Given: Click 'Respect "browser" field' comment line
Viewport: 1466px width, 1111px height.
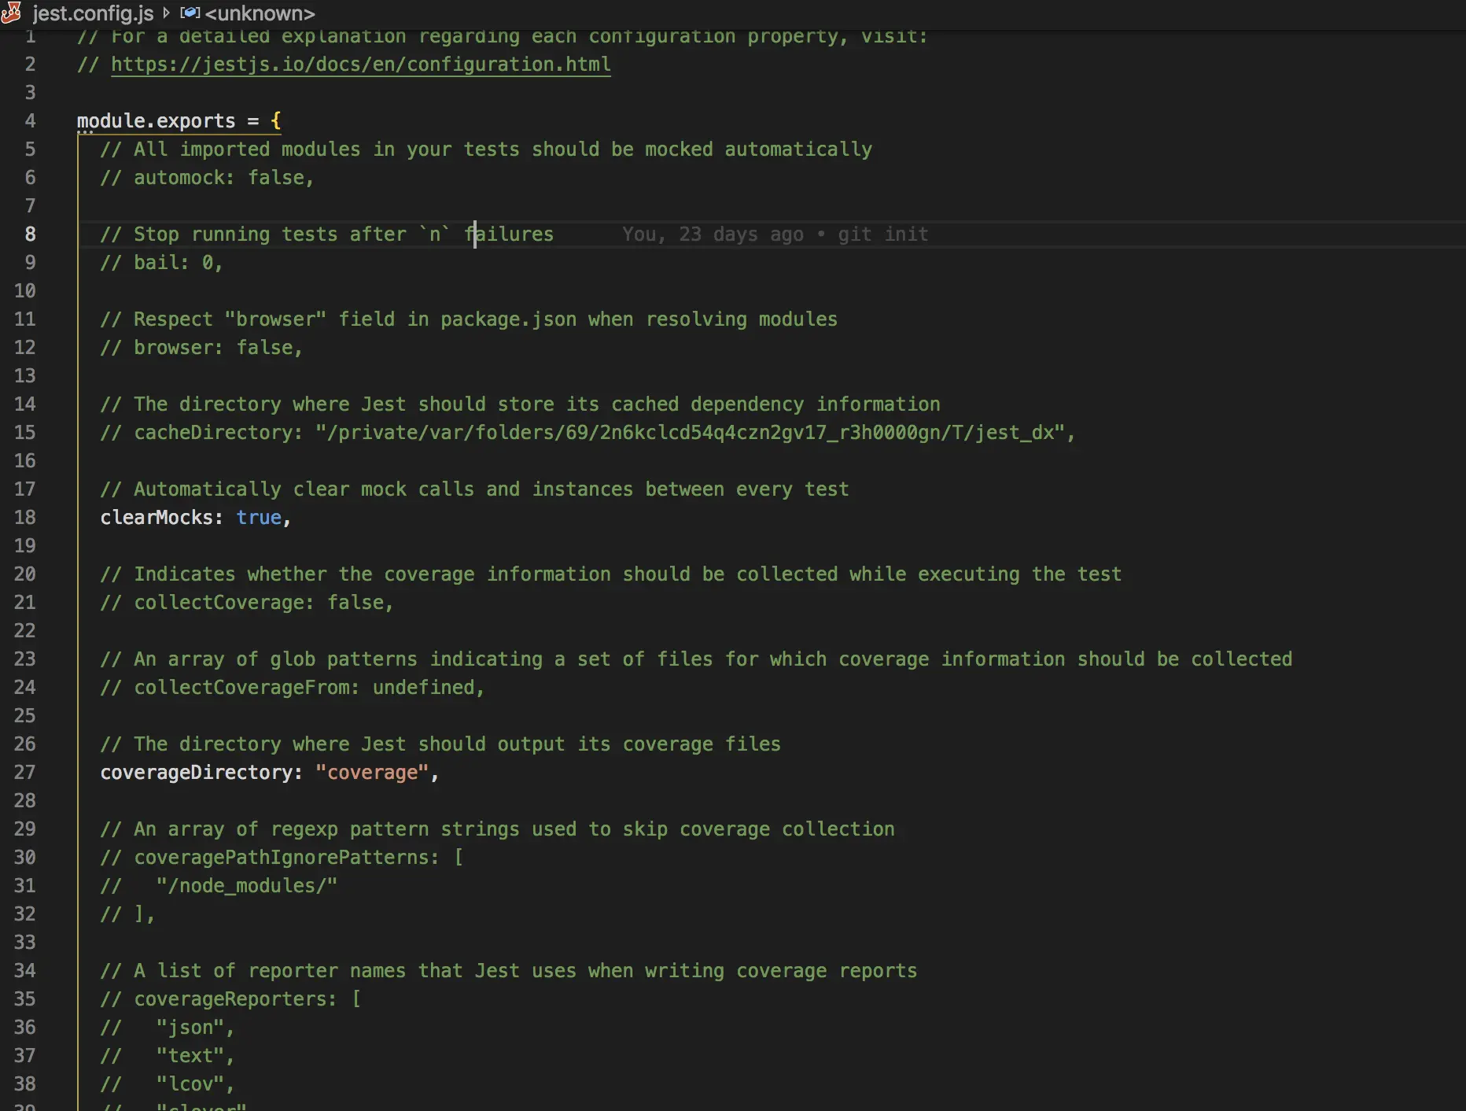Looking at the screenshot, I should click(x=469, y=319).
